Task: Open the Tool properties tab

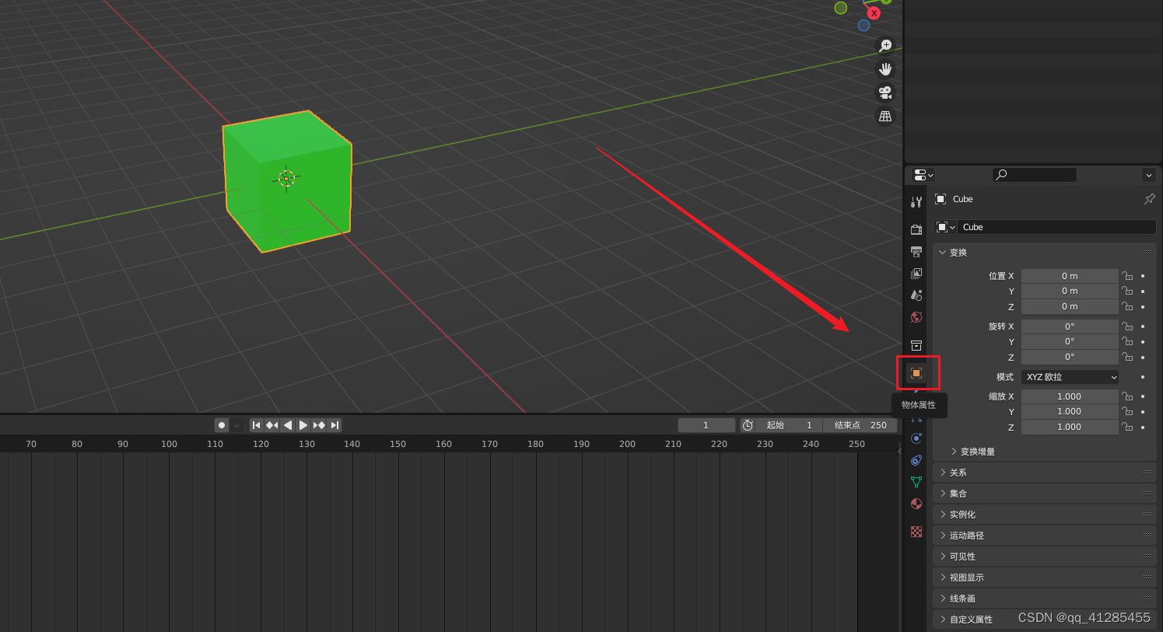Action: 916,202
